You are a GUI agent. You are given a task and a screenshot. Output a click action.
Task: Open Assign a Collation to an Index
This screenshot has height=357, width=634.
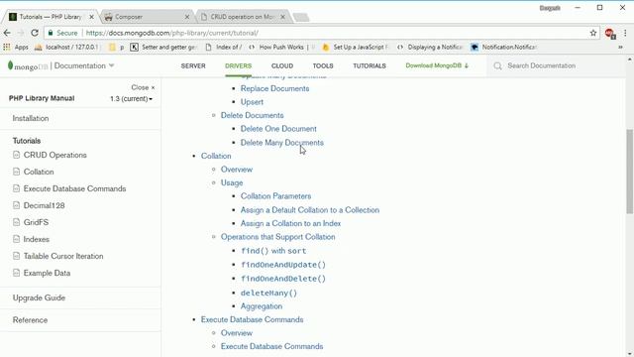[290, 223]
